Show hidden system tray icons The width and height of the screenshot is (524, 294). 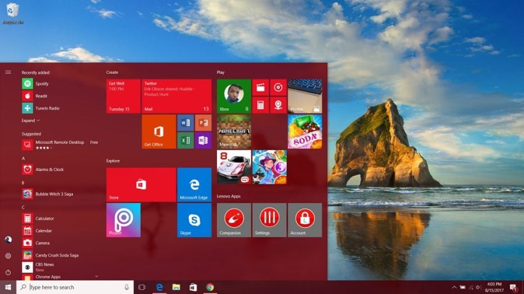tap(454, 287)
